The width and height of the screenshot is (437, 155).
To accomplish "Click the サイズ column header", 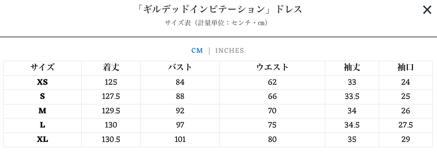I will coord(42,67).
